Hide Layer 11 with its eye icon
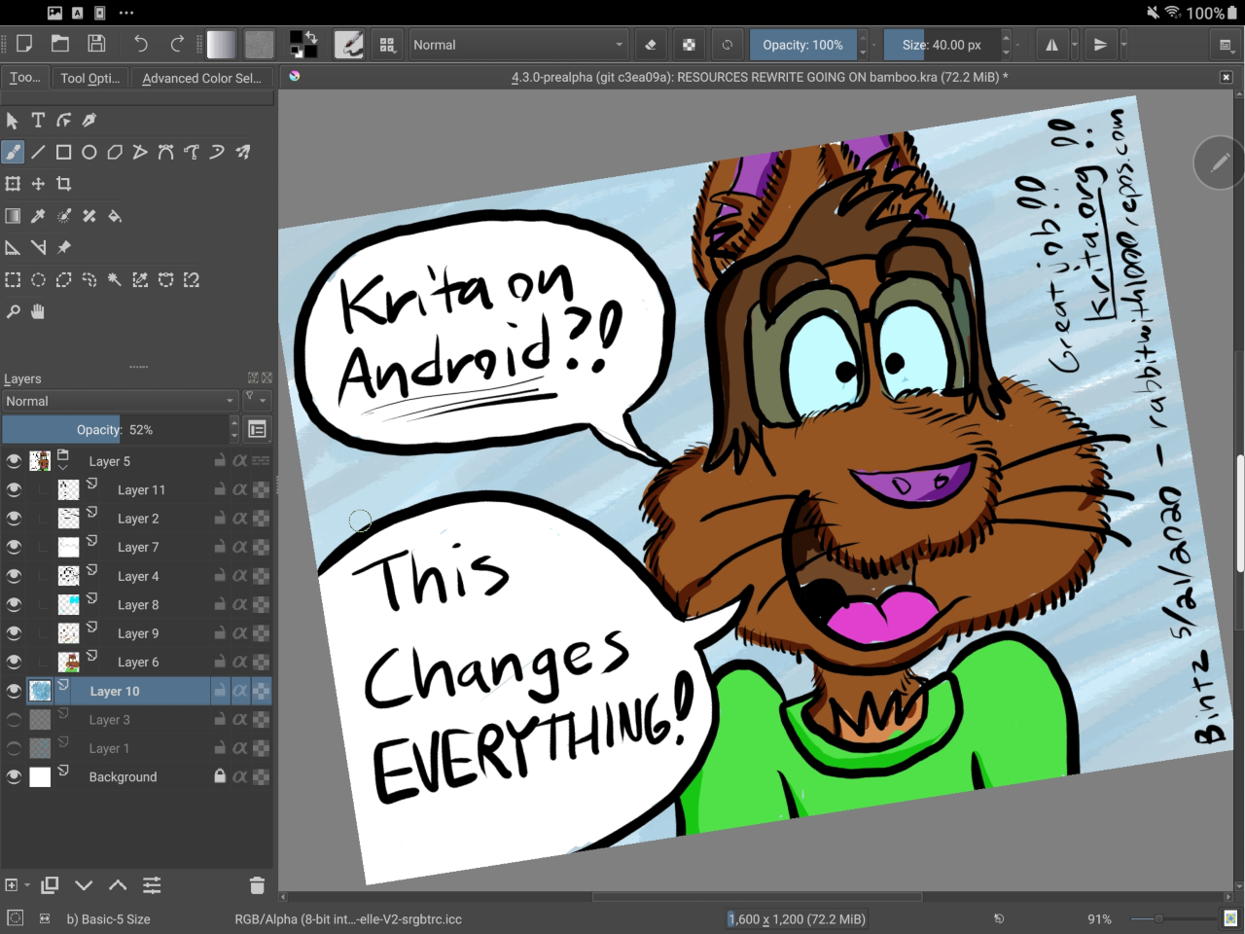 click(x=14, y=490)
